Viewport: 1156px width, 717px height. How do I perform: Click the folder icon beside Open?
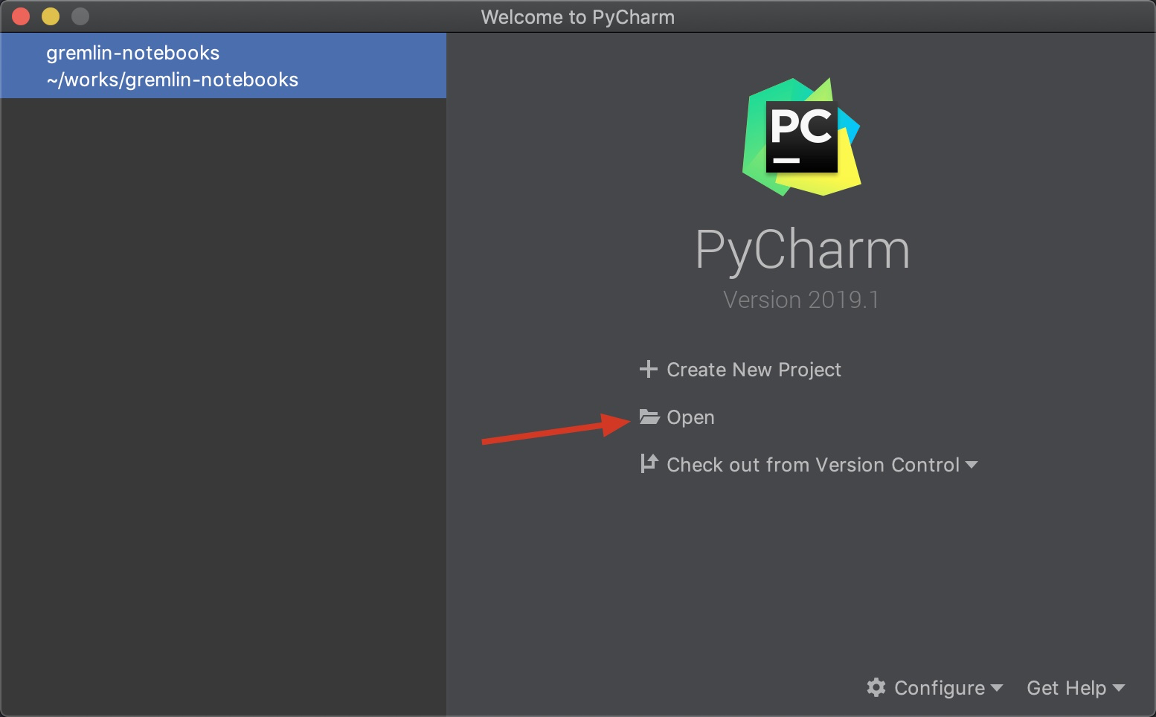click(x=649, y=417)
